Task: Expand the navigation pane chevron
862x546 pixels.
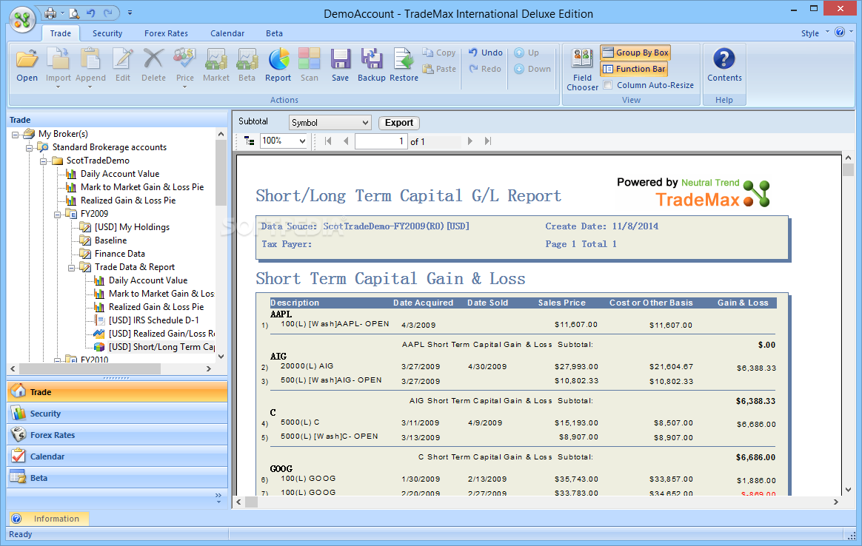Action: point(218,498)
